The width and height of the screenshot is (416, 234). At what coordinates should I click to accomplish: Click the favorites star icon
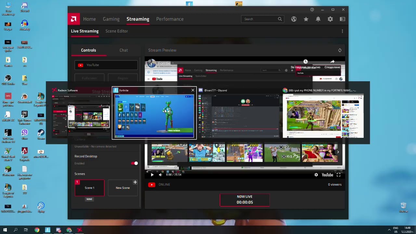(306, 19)
